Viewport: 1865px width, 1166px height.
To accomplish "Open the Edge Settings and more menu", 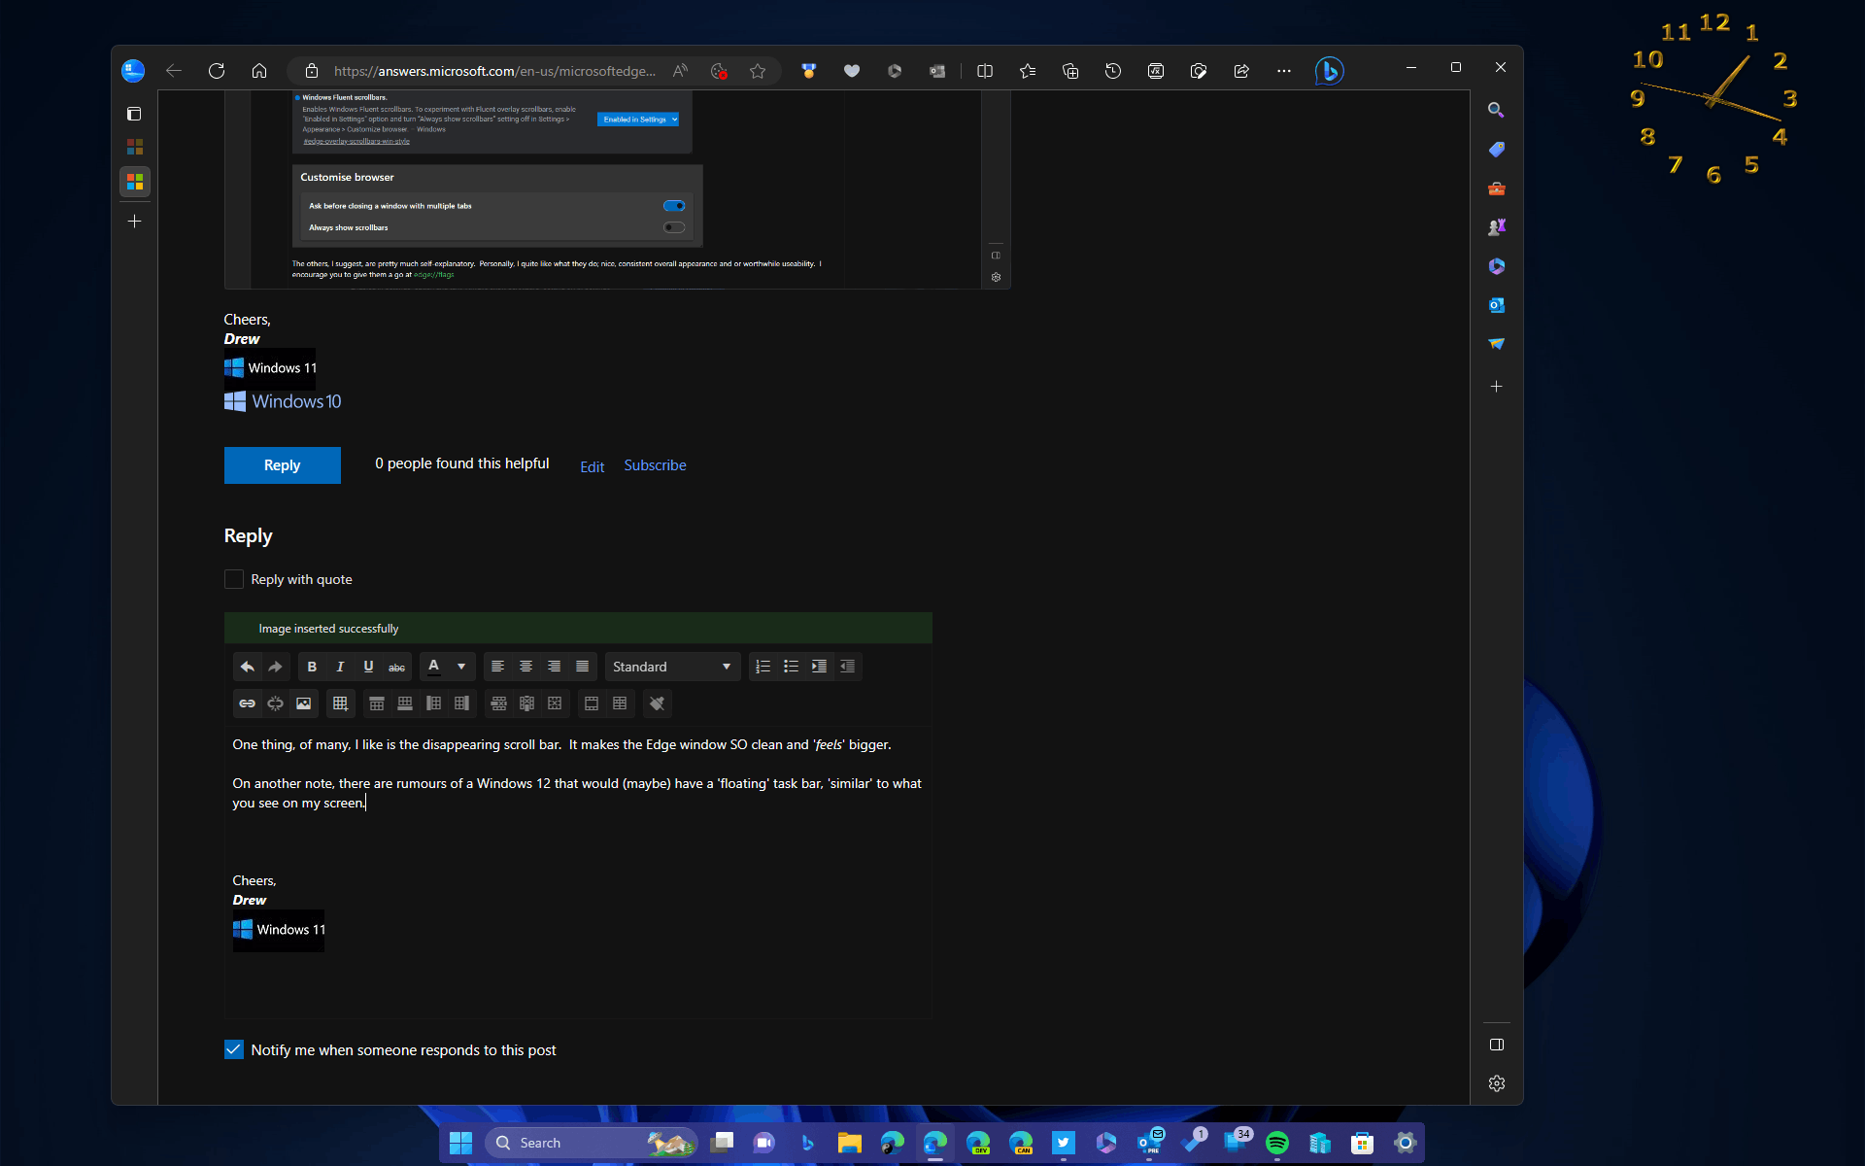I will 1283,71.
